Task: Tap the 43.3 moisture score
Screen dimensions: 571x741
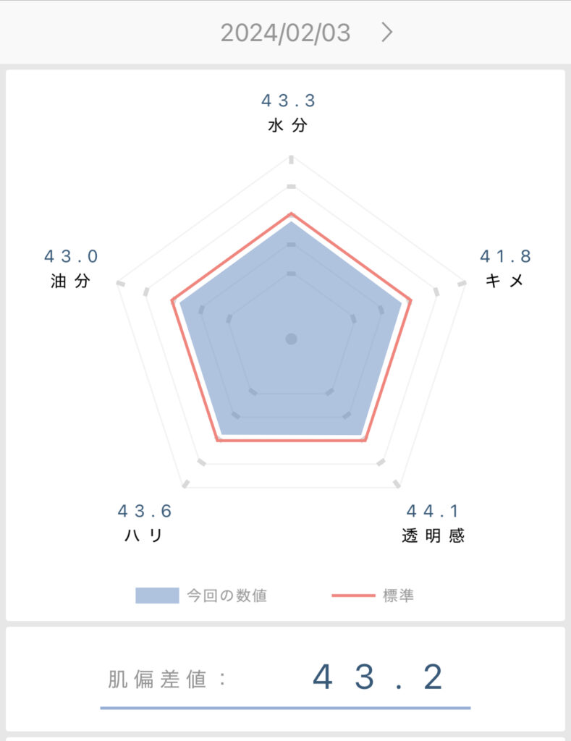Action: (288, 100)
